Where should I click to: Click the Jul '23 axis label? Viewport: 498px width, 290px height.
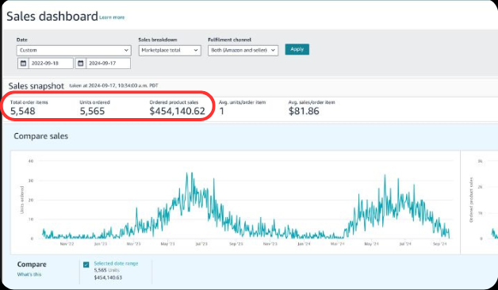pos(201,244)
